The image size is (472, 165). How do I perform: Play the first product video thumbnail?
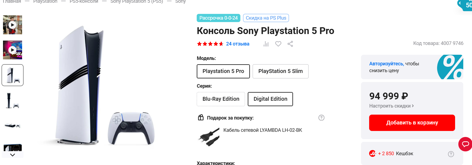point(12,25)
